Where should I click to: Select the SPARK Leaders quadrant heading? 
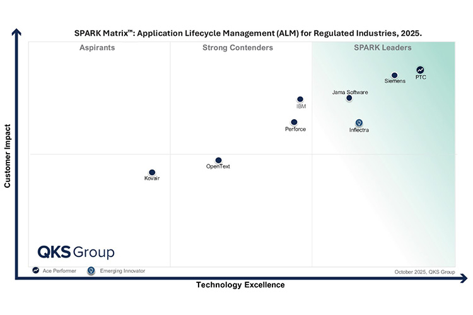coord(383,48)
